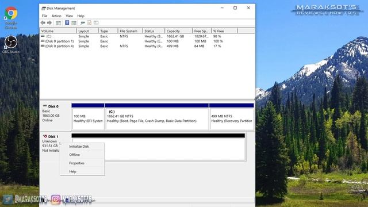This screenshot has width=368, height=207.
Task: Click the Back arrow in the toolbar
Action: 43,23
